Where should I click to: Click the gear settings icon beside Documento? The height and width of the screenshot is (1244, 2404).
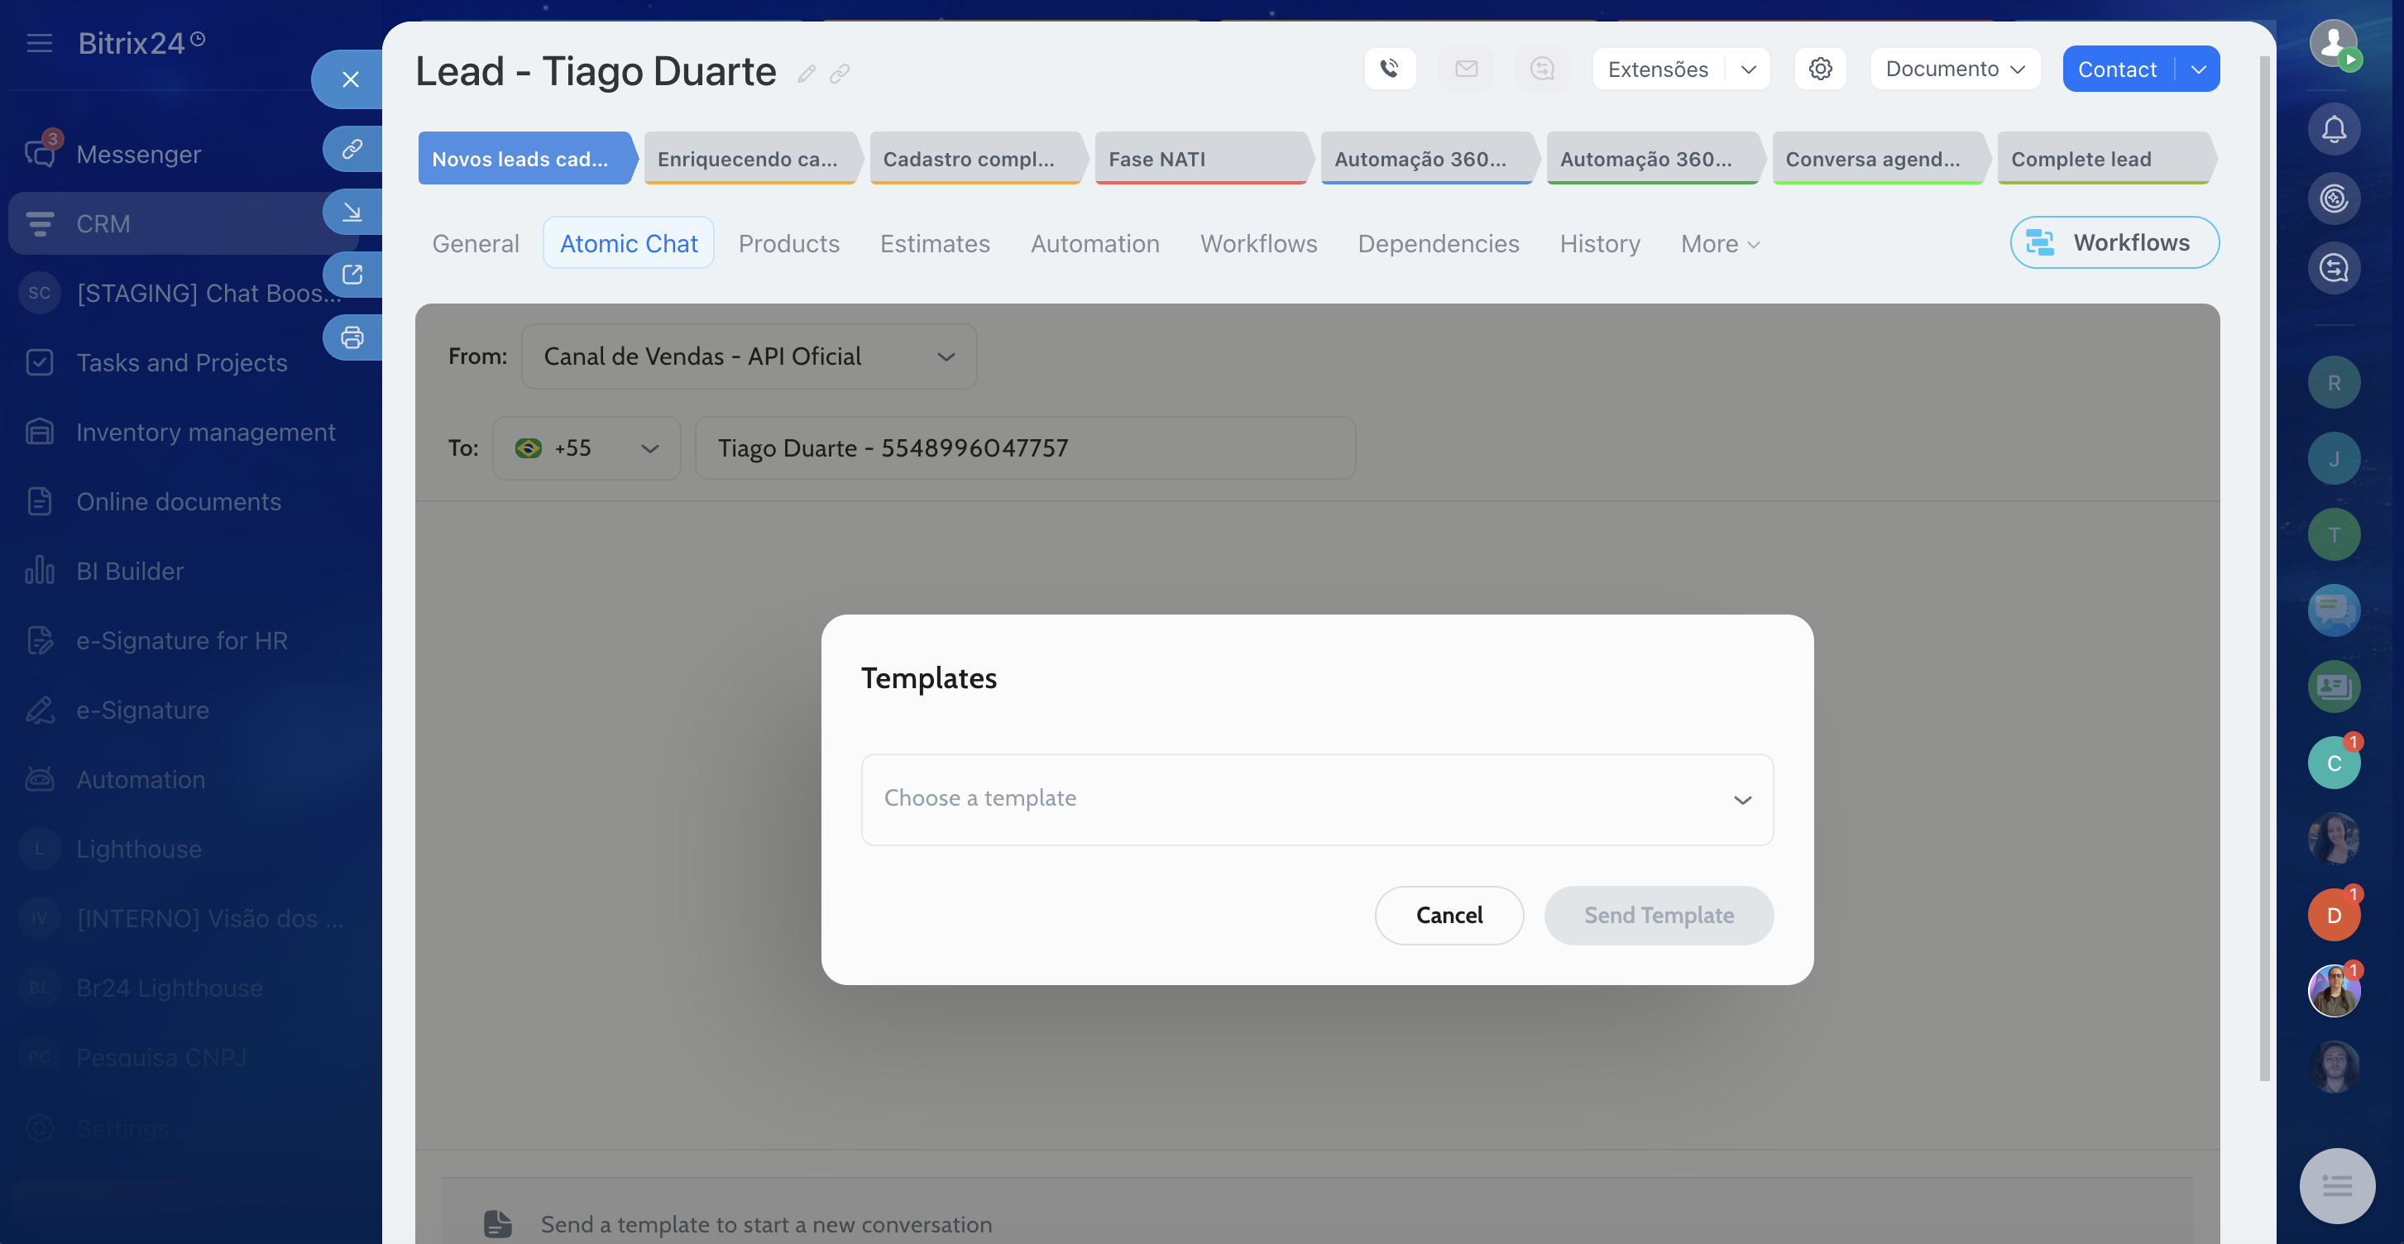pos(1820,69)
